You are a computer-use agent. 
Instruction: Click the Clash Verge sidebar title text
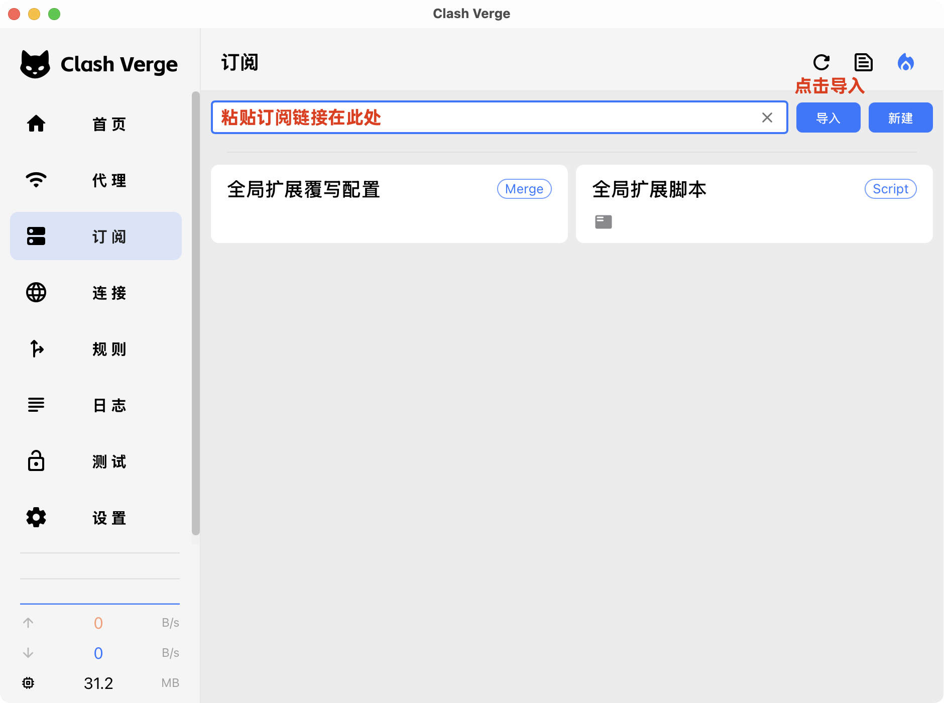coord(119,64)
